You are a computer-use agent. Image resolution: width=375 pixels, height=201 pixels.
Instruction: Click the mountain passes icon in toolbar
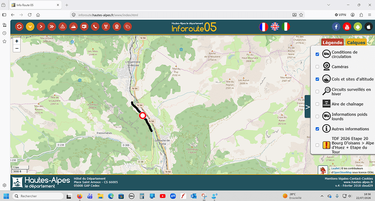(74, 27)
